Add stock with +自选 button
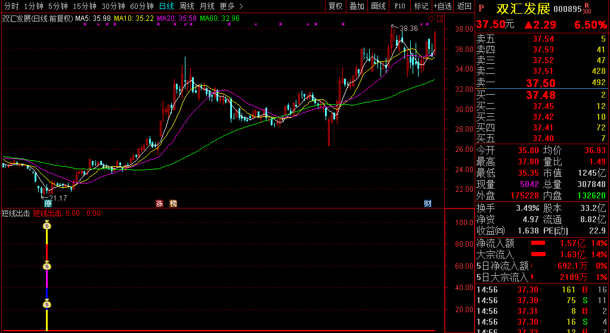 tap(442, 6)
